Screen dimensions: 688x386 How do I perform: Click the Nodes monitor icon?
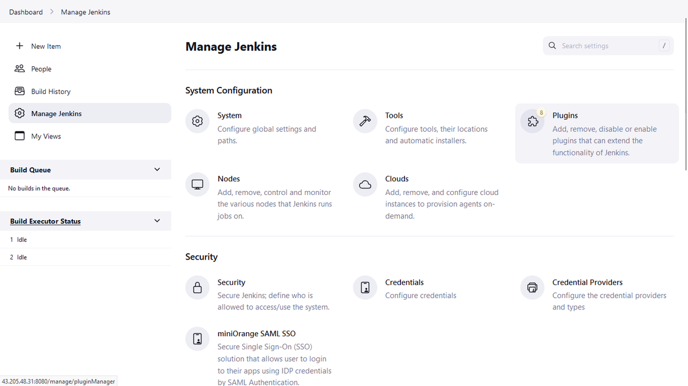[197, 185]
